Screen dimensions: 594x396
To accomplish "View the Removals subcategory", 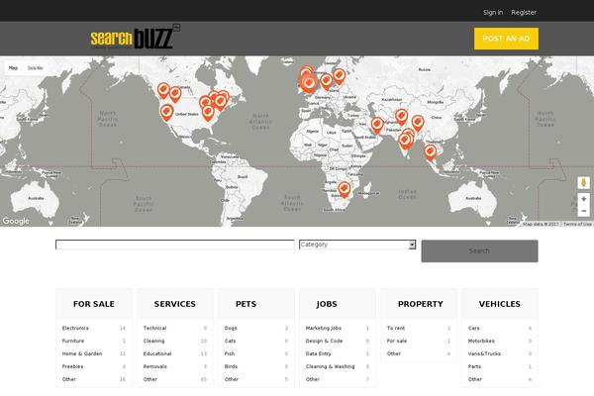I will [155, 366].
